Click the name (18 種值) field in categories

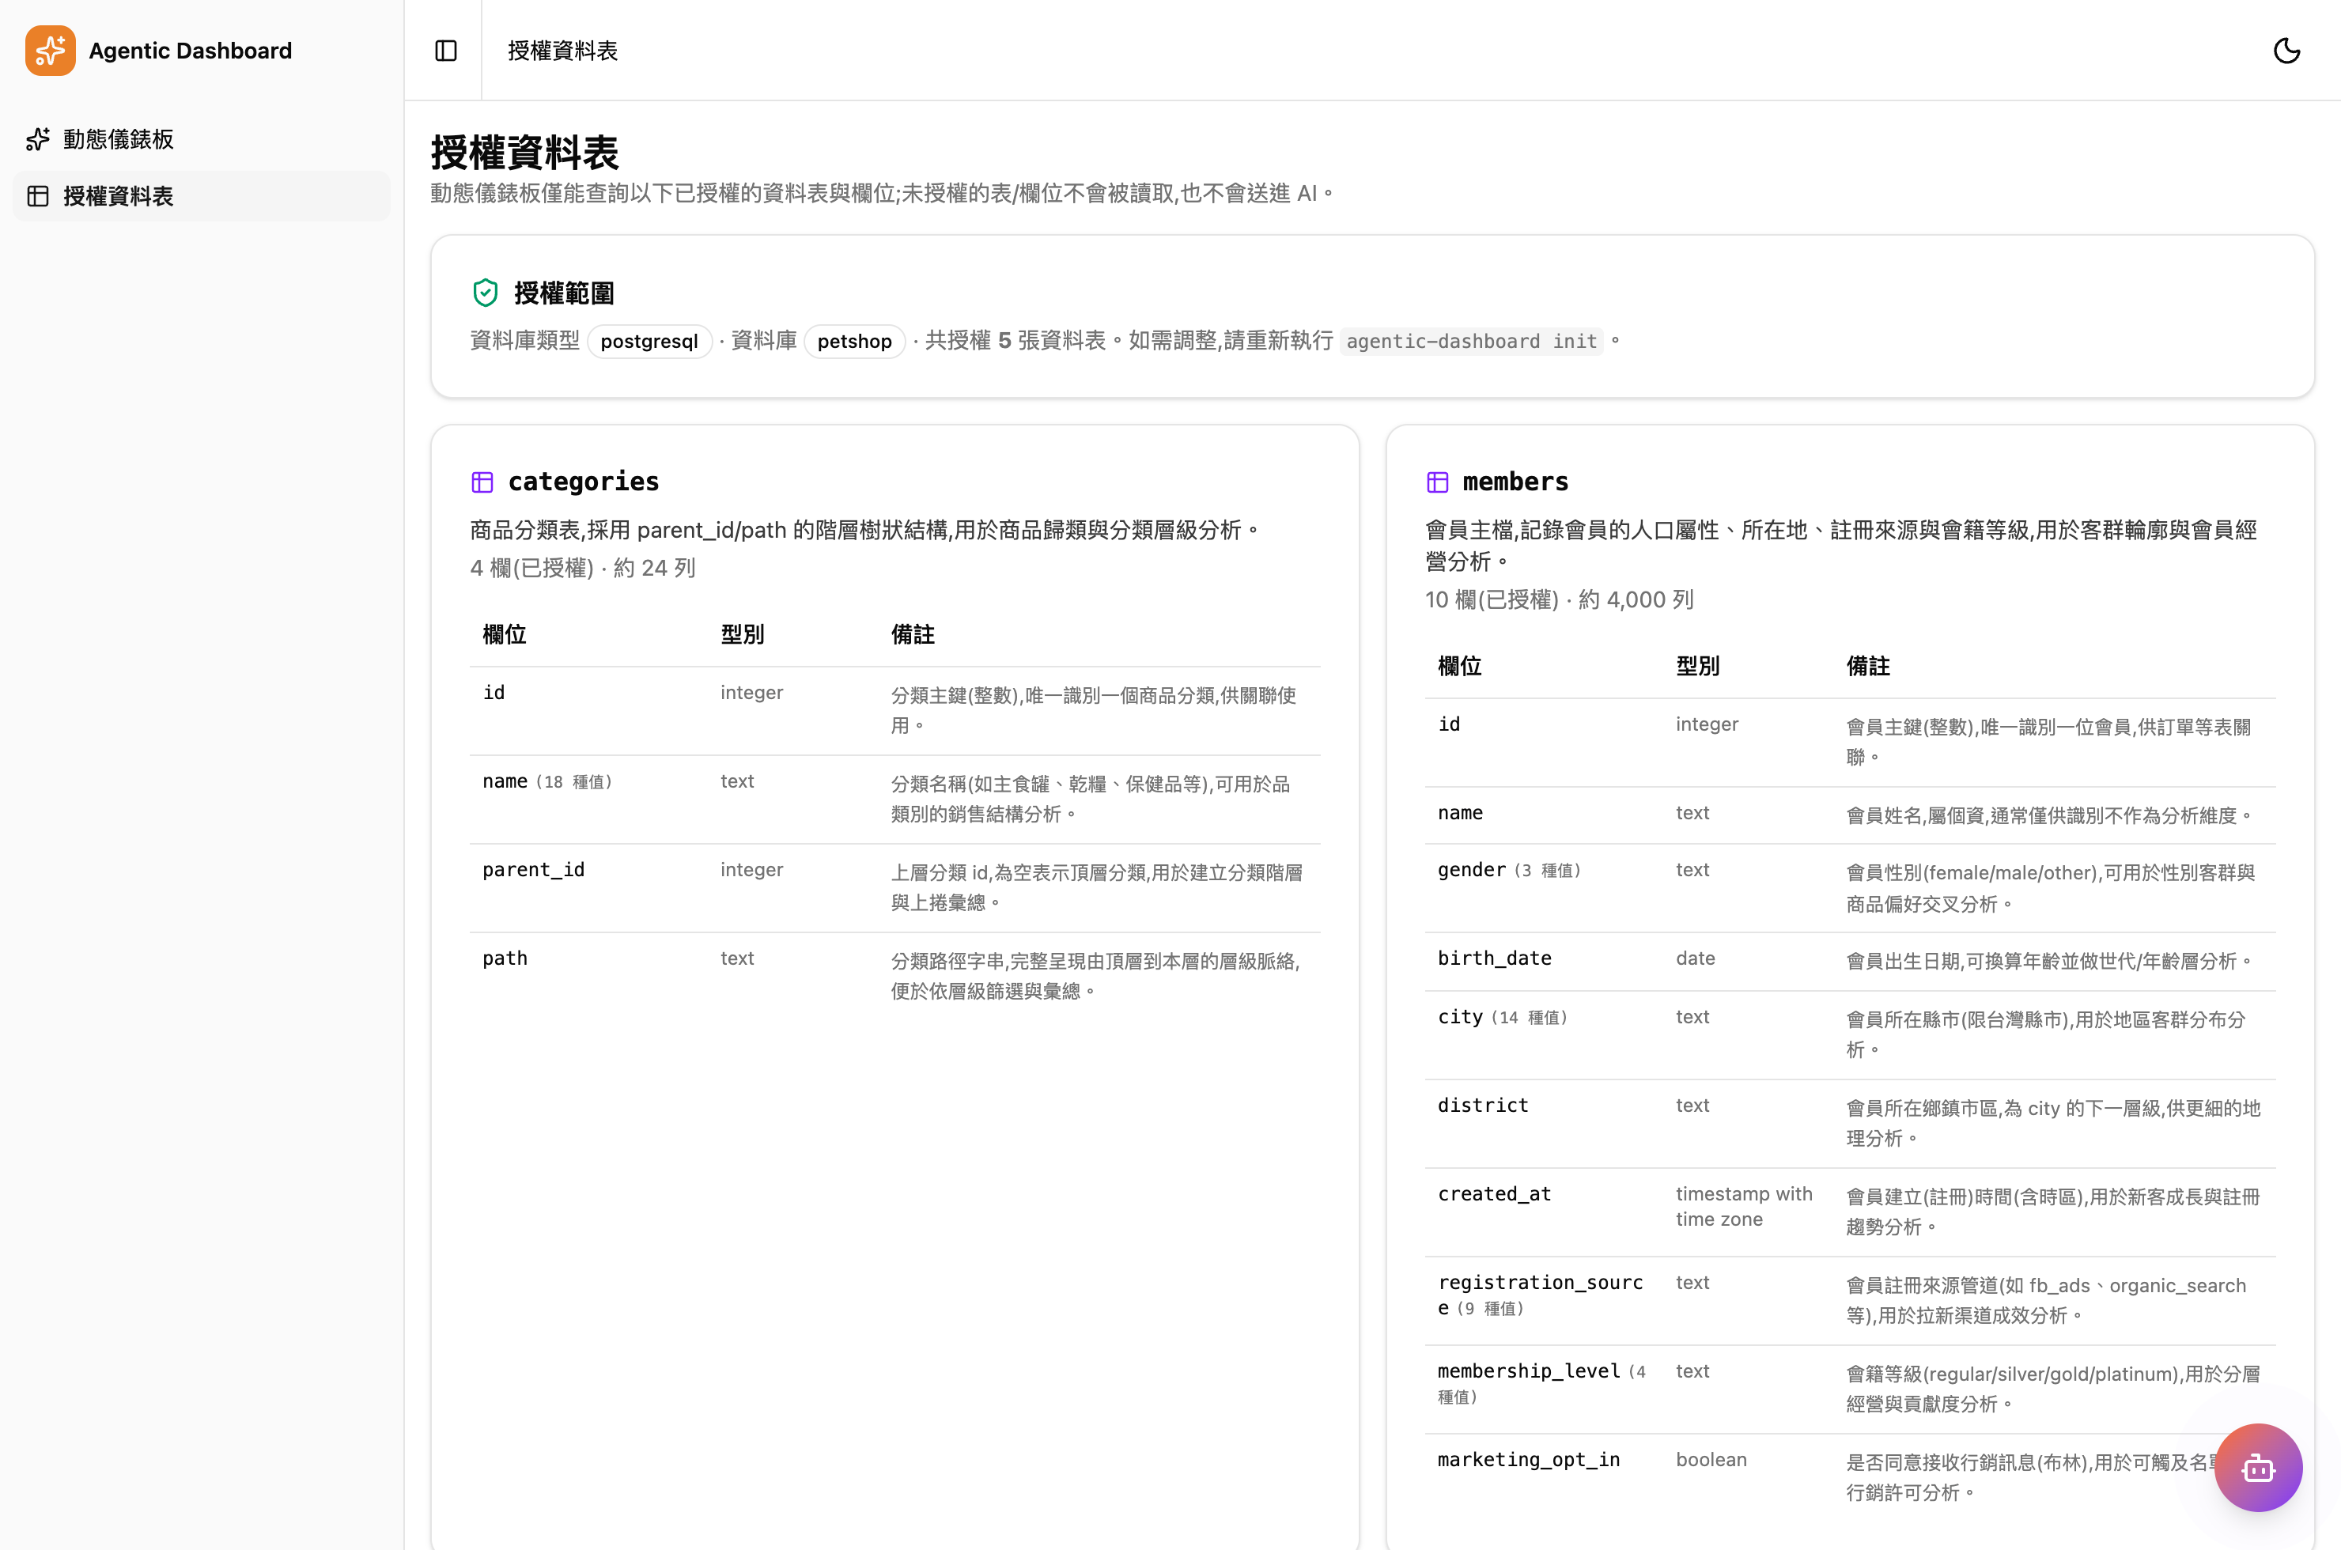547,781
